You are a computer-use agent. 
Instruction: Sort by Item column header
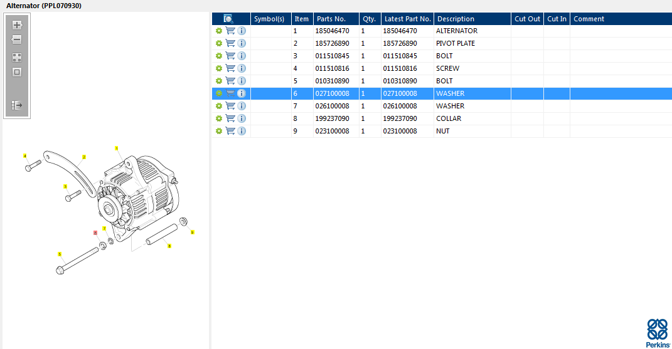(302, 19)
